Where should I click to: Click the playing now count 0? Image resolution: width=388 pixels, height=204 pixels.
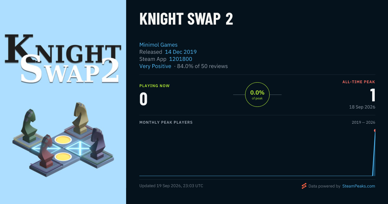click(x=144, y=99)
